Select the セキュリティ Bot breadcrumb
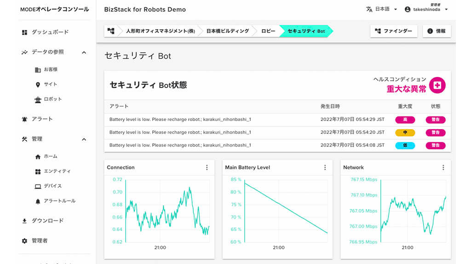 (306, 31)
